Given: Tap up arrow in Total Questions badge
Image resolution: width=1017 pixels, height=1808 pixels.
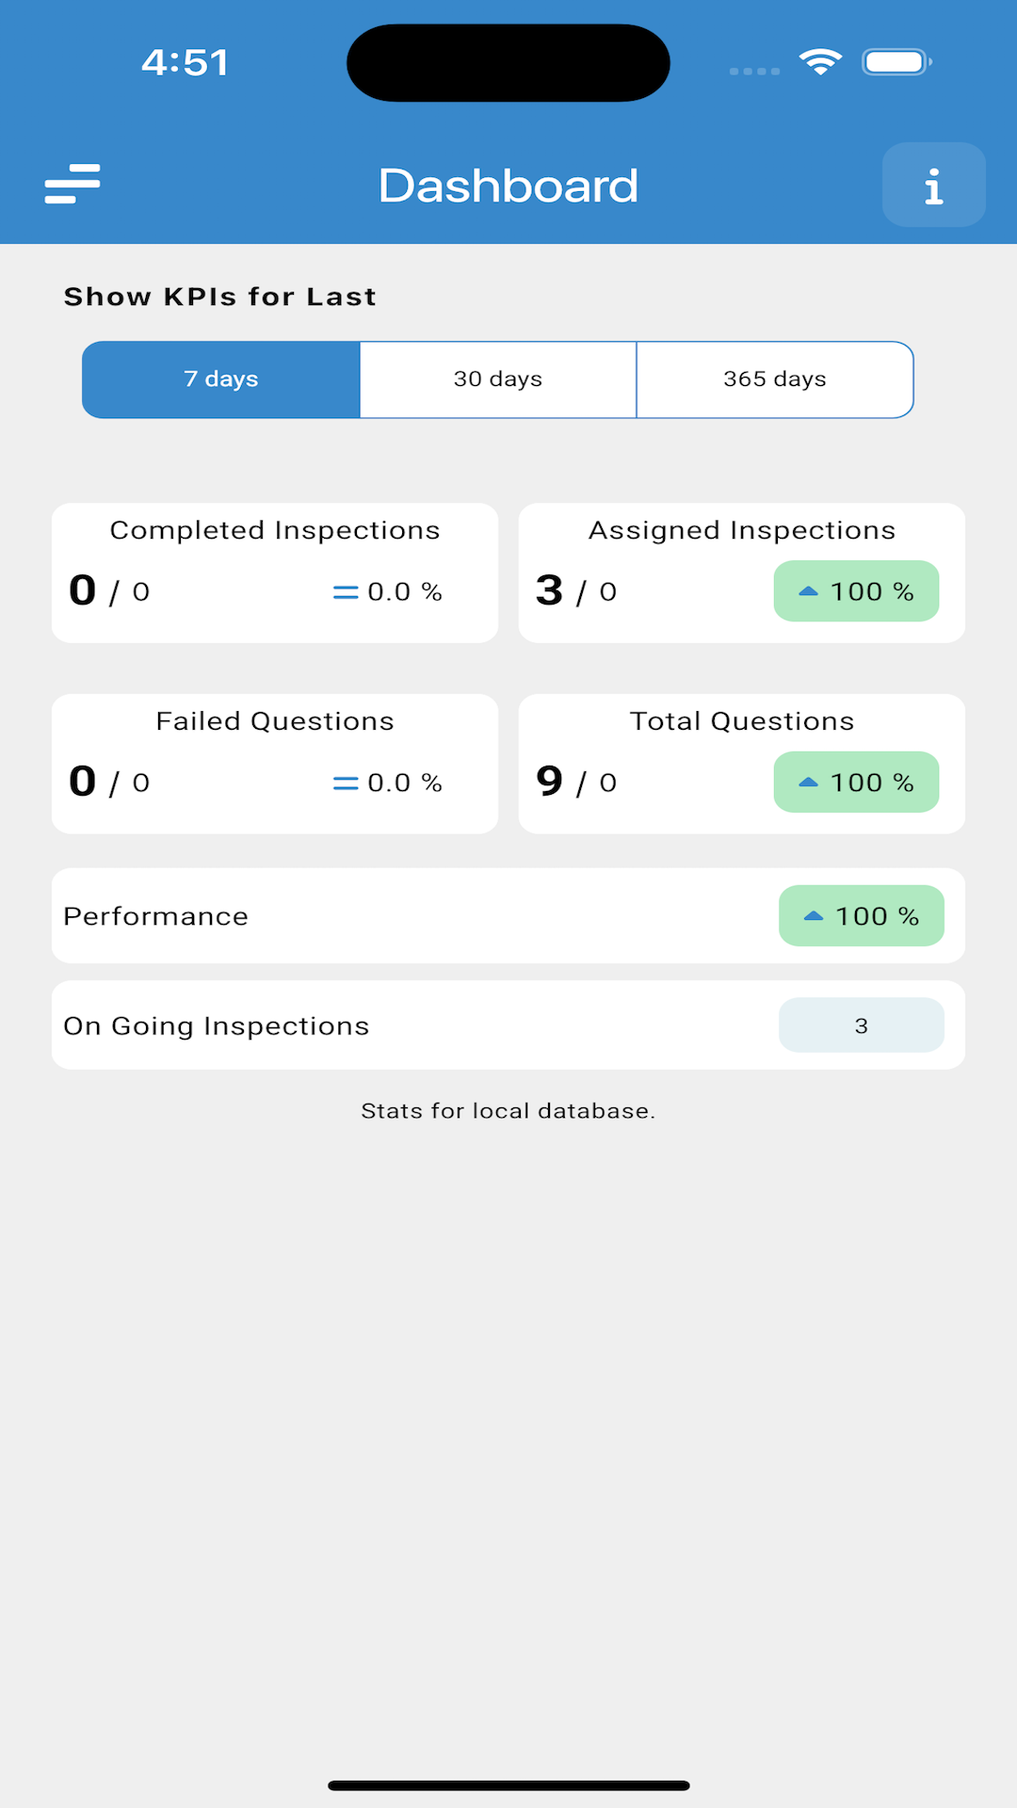Looking at the screenshot, I should coord(808,783).
